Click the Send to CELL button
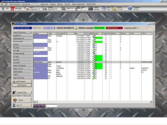The width and height of the screenshot is (167, 125). click(22, 92)
